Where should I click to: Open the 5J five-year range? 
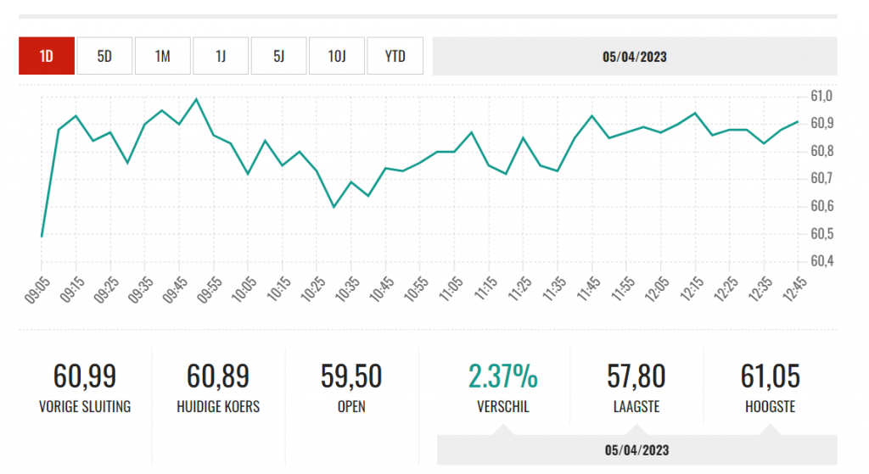[x=278, y=56]
